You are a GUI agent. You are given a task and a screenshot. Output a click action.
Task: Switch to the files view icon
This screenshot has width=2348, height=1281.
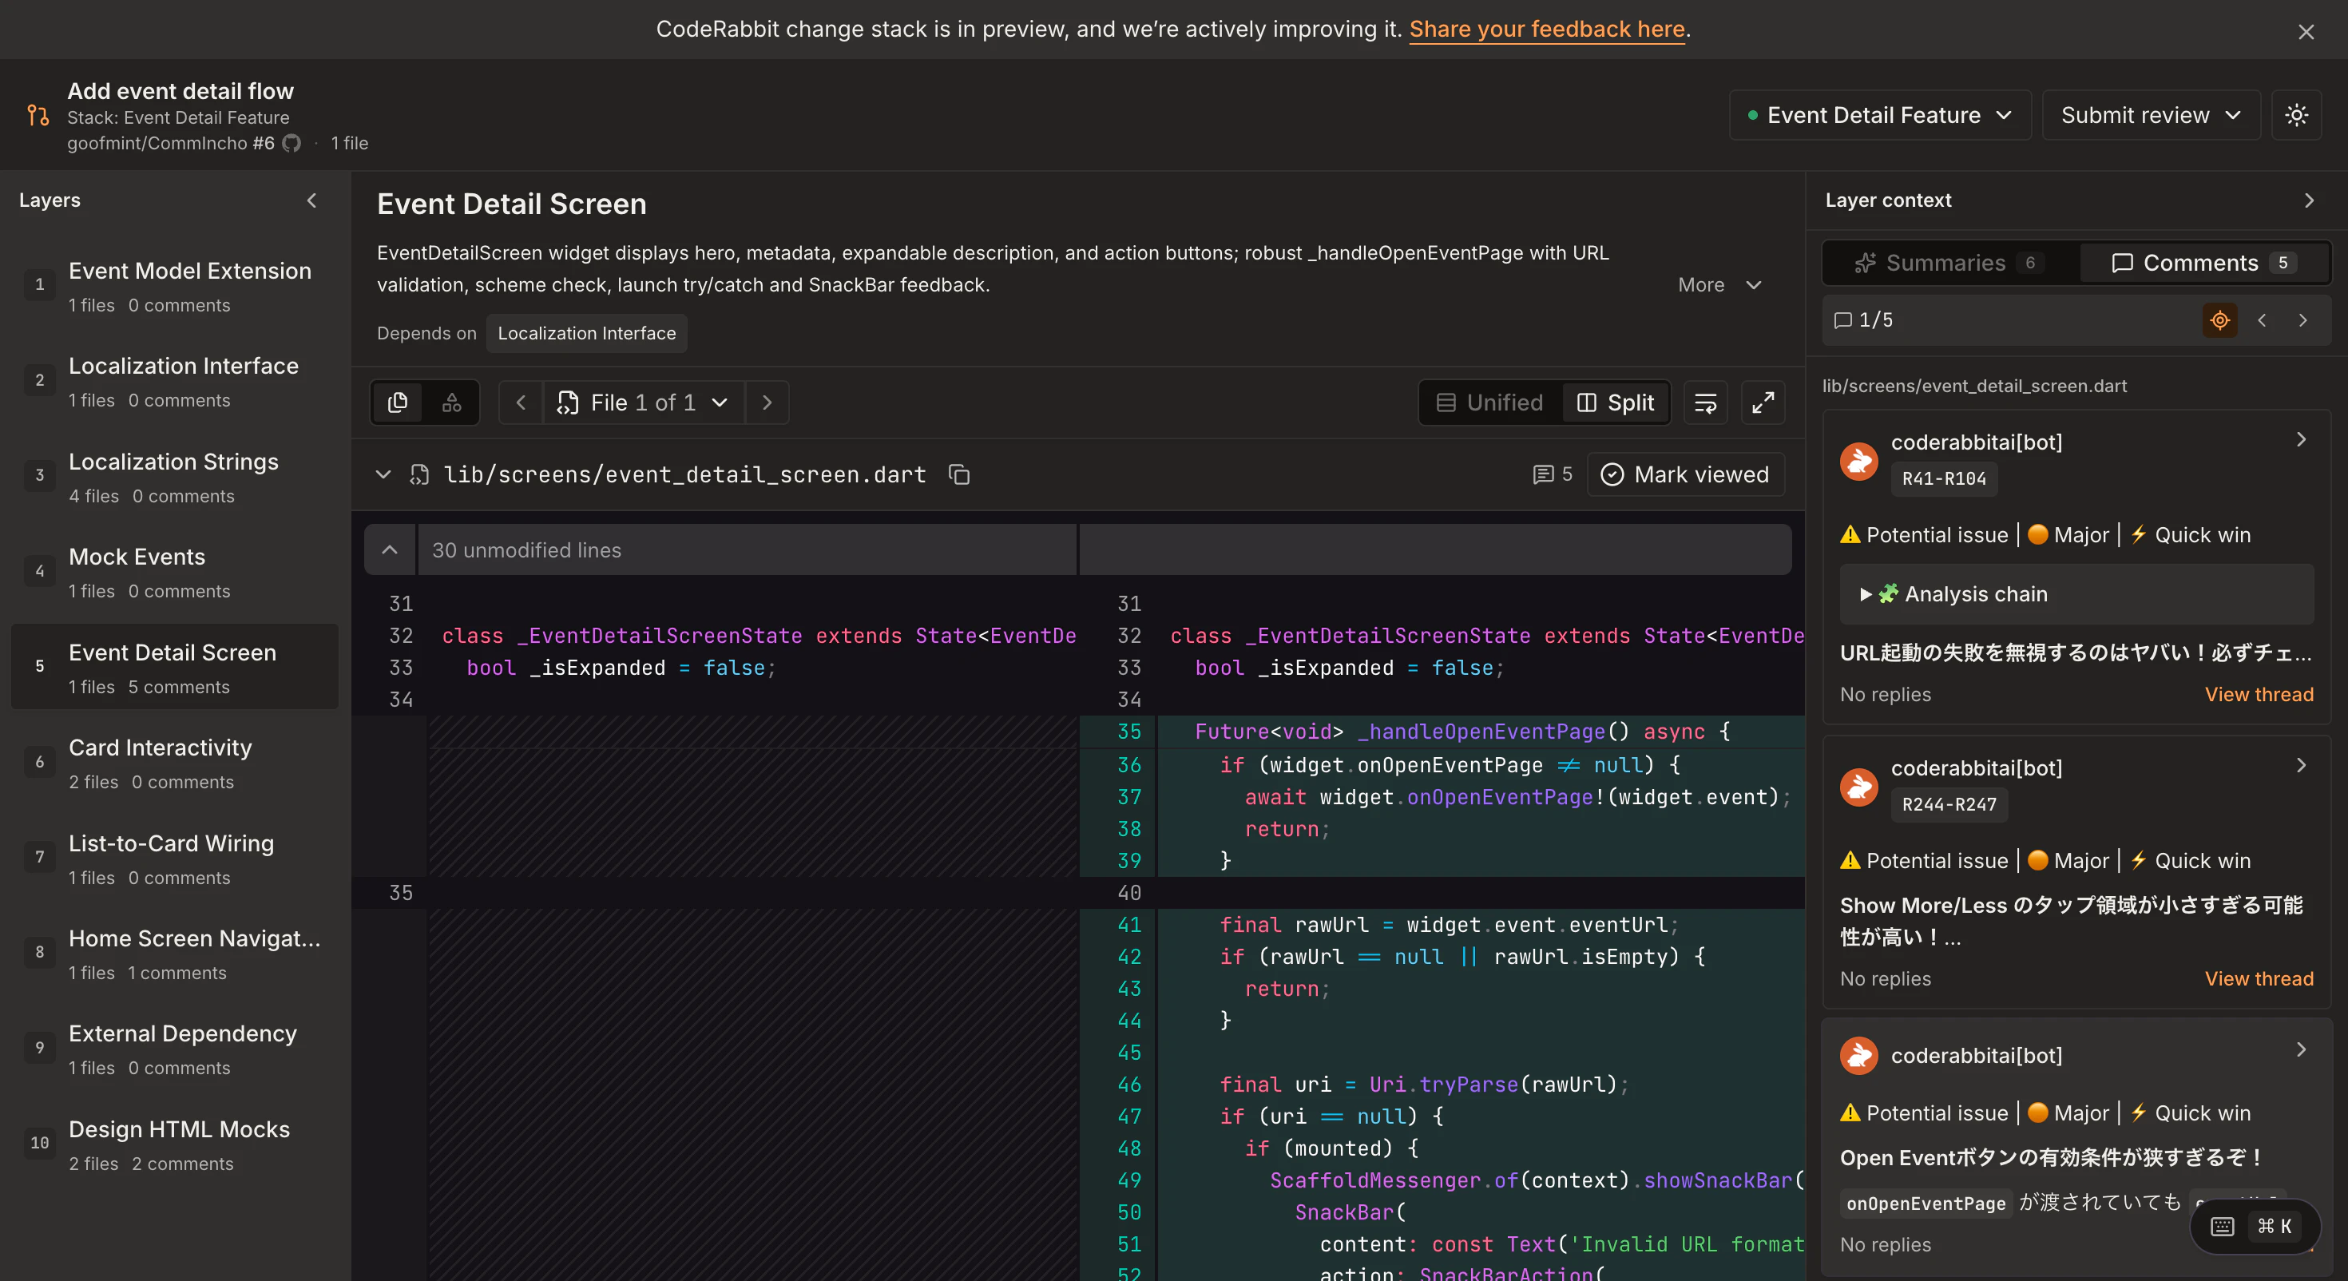coord(398,402)
